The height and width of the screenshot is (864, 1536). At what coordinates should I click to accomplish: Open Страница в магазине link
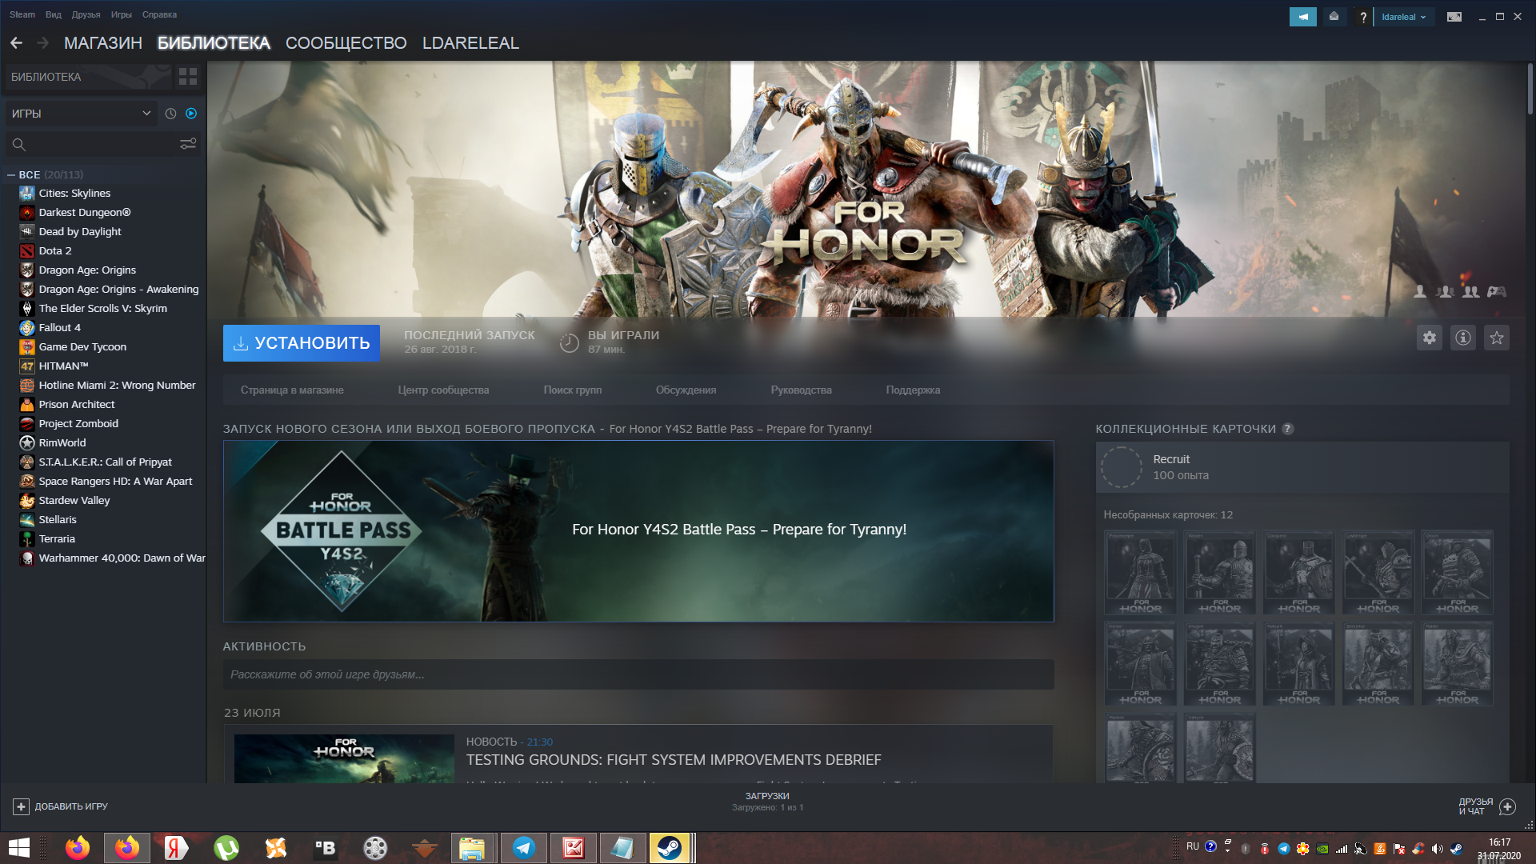tap(292, 390)
